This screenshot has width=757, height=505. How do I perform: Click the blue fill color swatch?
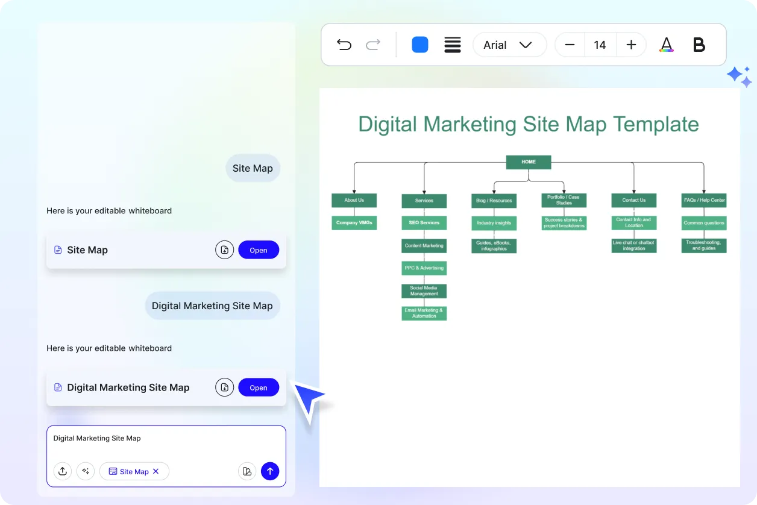point(420,45)
